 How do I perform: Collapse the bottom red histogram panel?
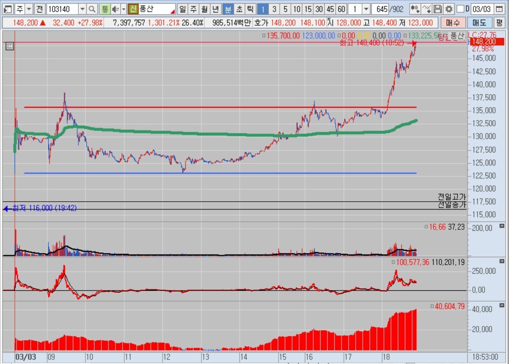[x=502, y=305]
